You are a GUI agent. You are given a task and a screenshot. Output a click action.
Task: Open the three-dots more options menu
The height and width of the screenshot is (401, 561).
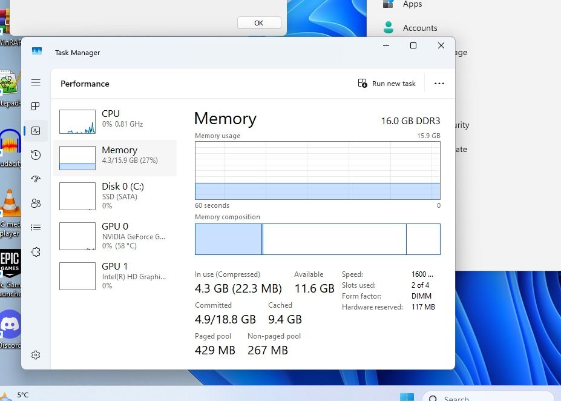(x=439, y=84)
